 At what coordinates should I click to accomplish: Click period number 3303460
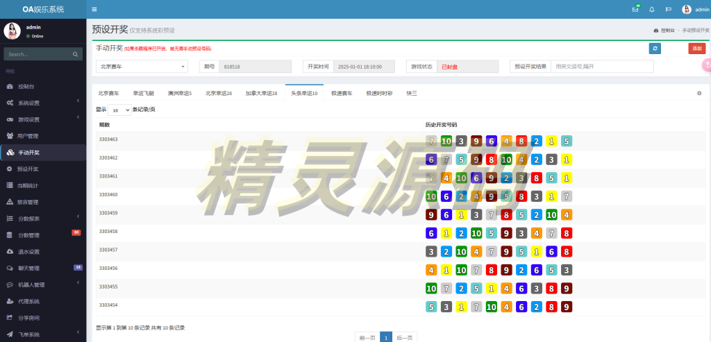point(108,194)
